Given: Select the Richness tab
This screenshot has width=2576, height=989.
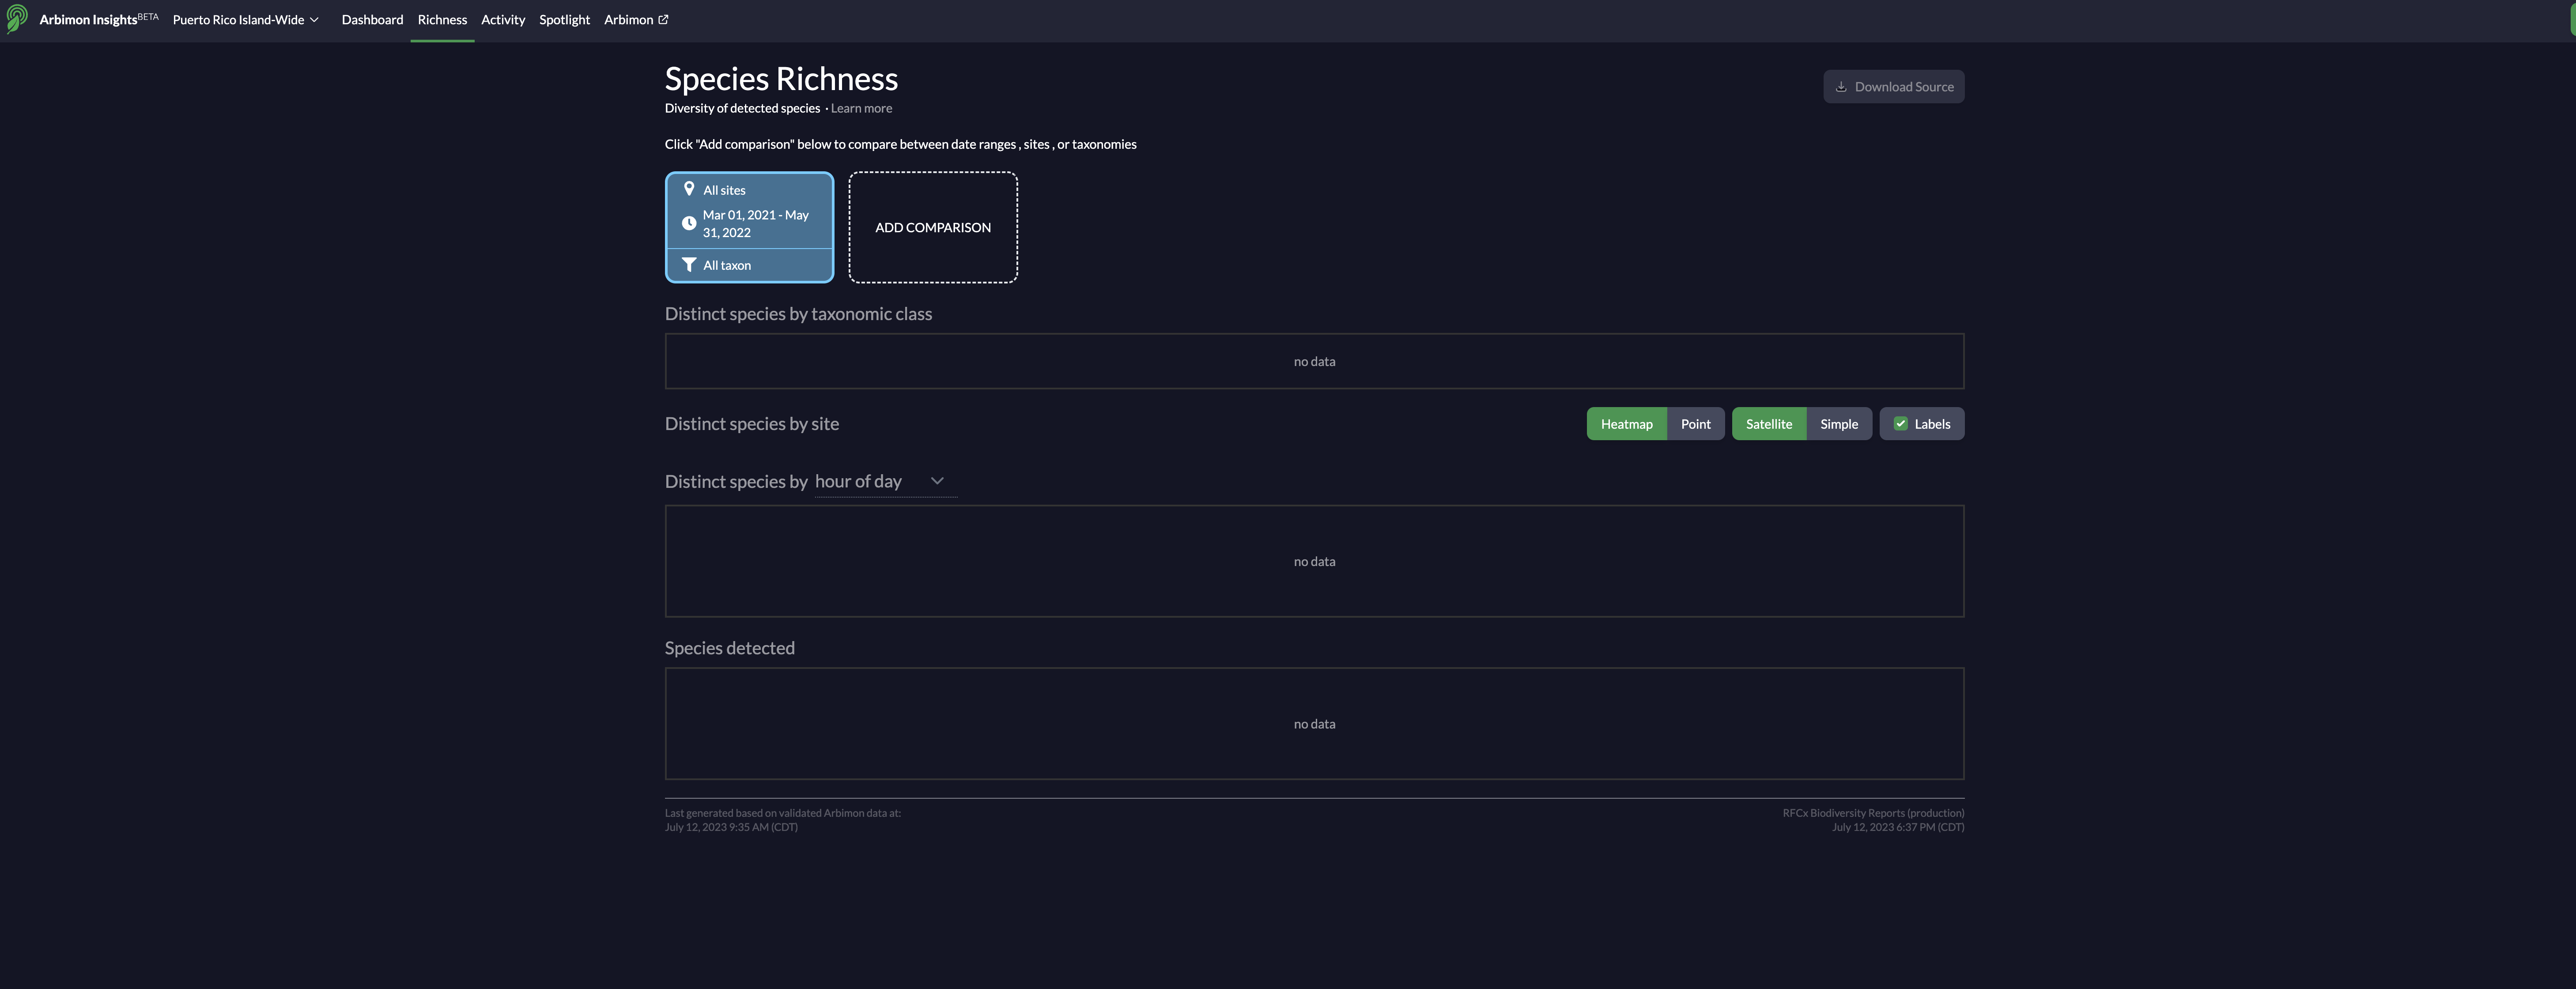Looking at the screenshot, I should (442, 20).
